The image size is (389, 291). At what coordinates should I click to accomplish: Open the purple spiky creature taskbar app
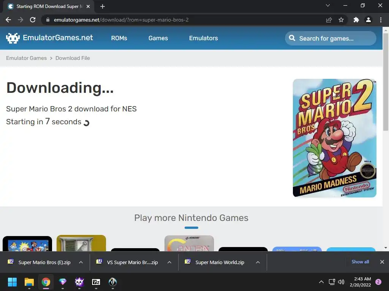[79, 282]
